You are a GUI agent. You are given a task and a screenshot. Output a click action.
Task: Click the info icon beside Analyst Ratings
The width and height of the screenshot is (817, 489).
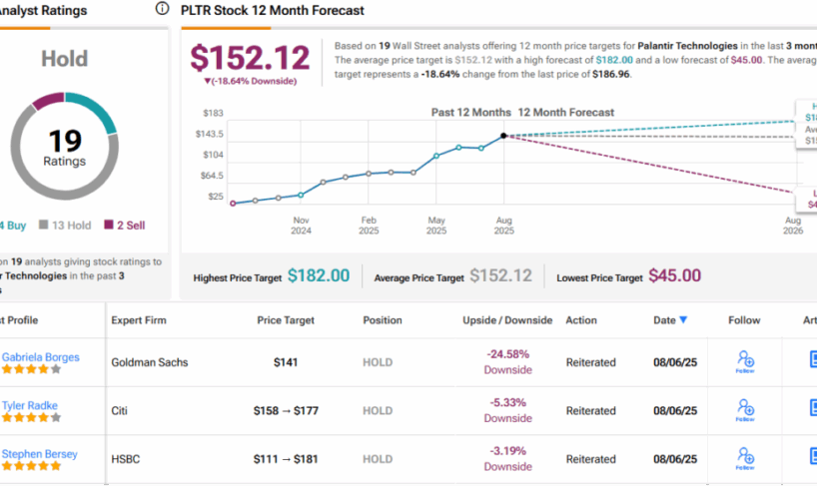[163, 9]
